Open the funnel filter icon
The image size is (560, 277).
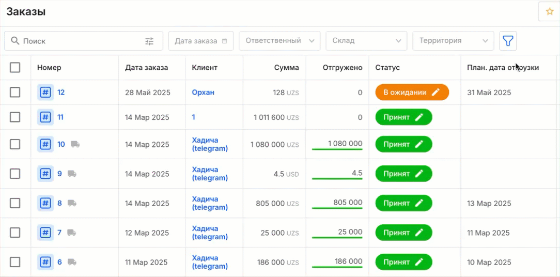tap(508, 41)
